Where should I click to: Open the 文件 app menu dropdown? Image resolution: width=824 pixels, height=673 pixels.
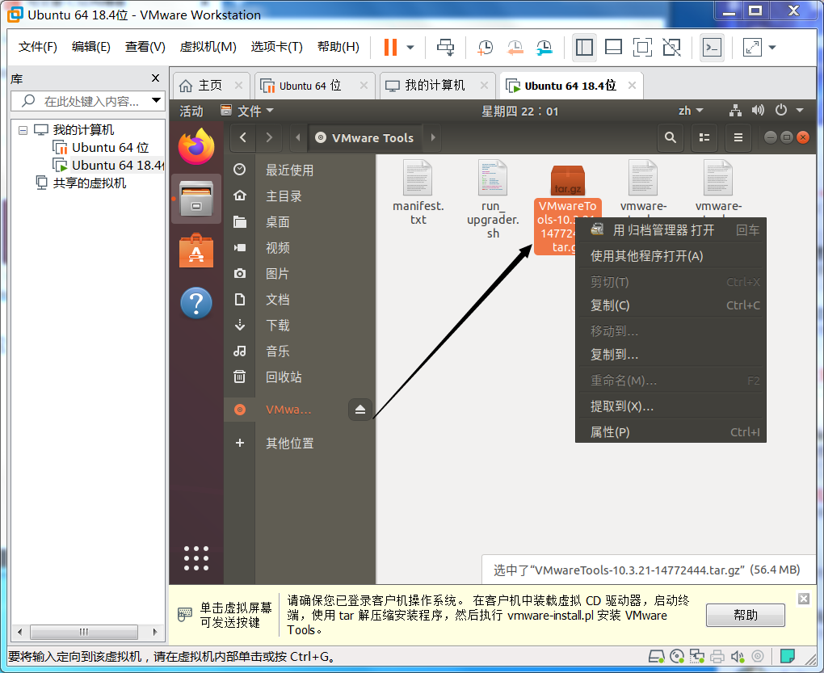[x=247, y=111]
